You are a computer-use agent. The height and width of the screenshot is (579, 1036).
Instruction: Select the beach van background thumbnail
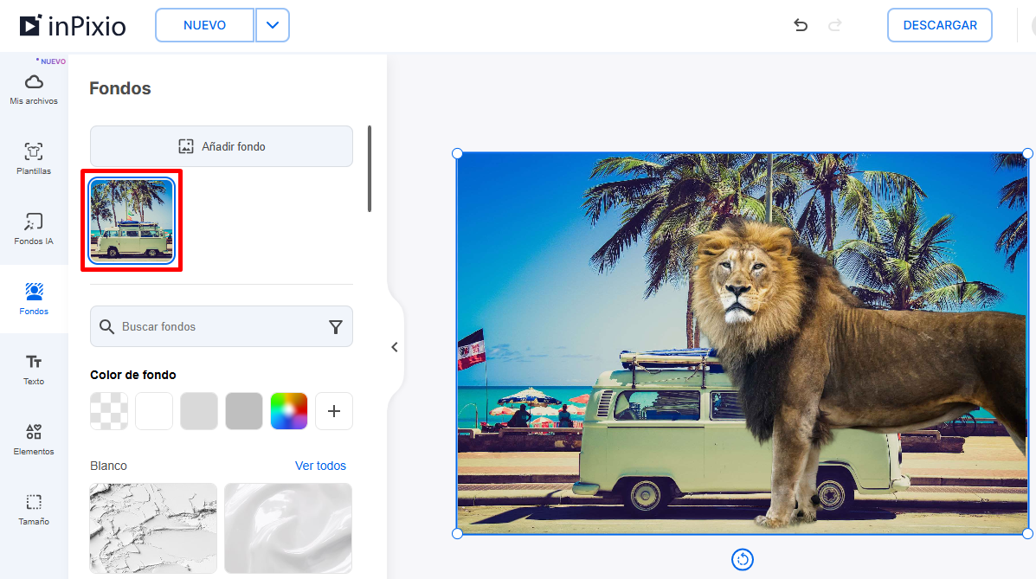(132, 220)
